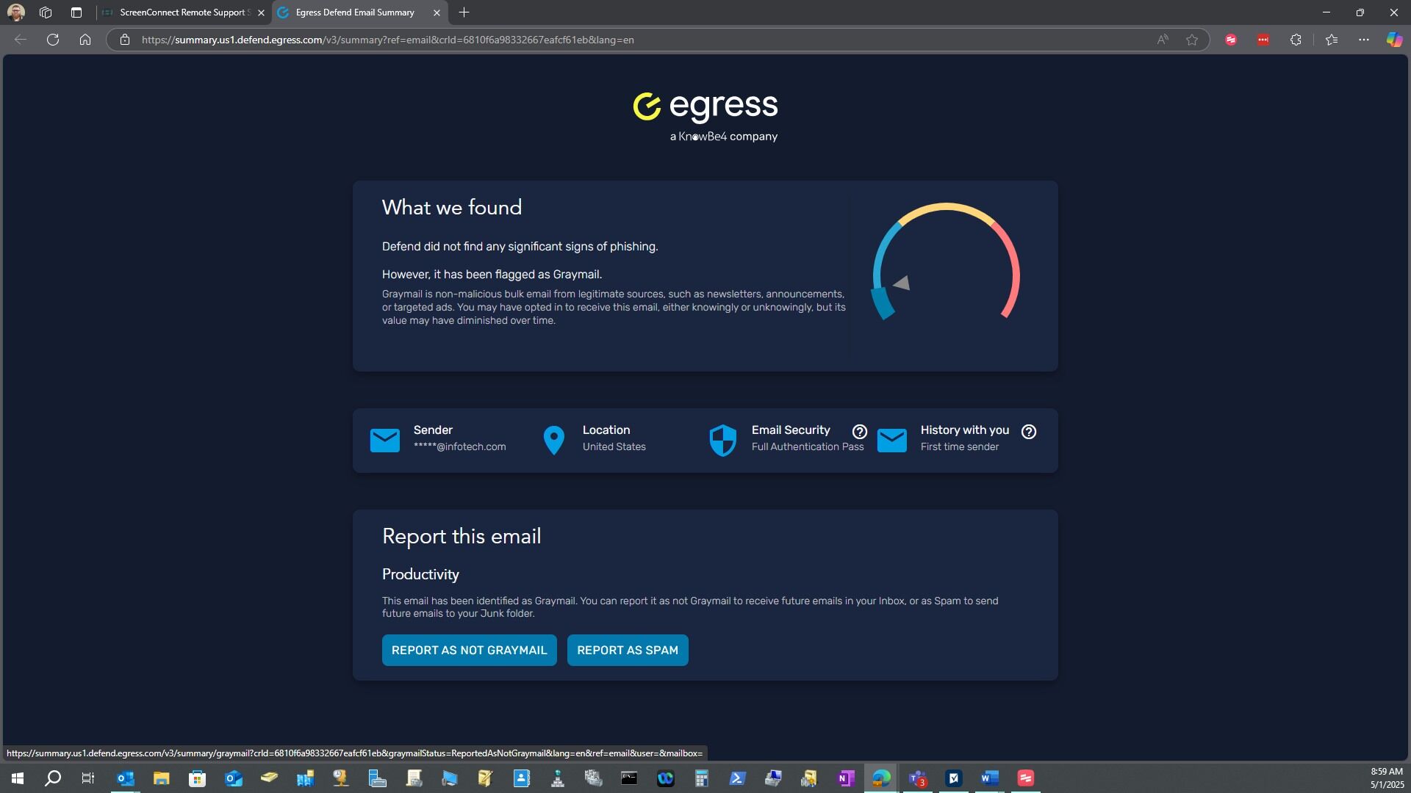Open the Copilot sidebar icon
The width and height of the screenshot is (1411, 793).
1394,40
